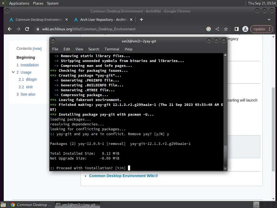Open Chrome side panel icon

coord(236,29)
